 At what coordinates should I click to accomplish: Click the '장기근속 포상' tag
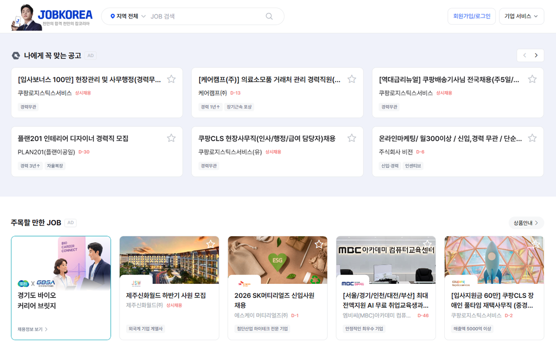pyautogui.click(x=239, y=107)
